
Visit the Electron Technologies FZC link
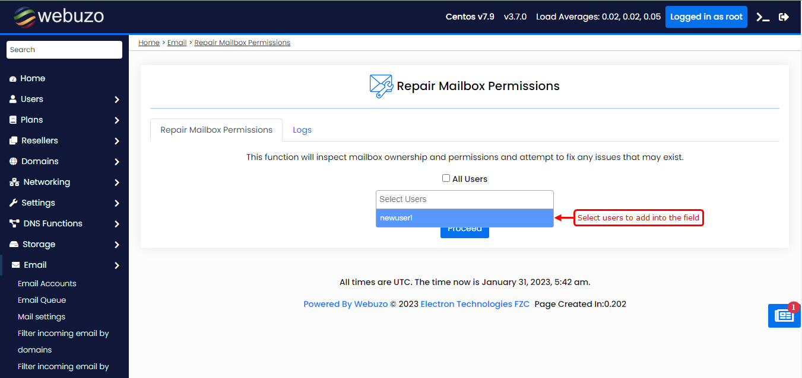coord(475,303)
